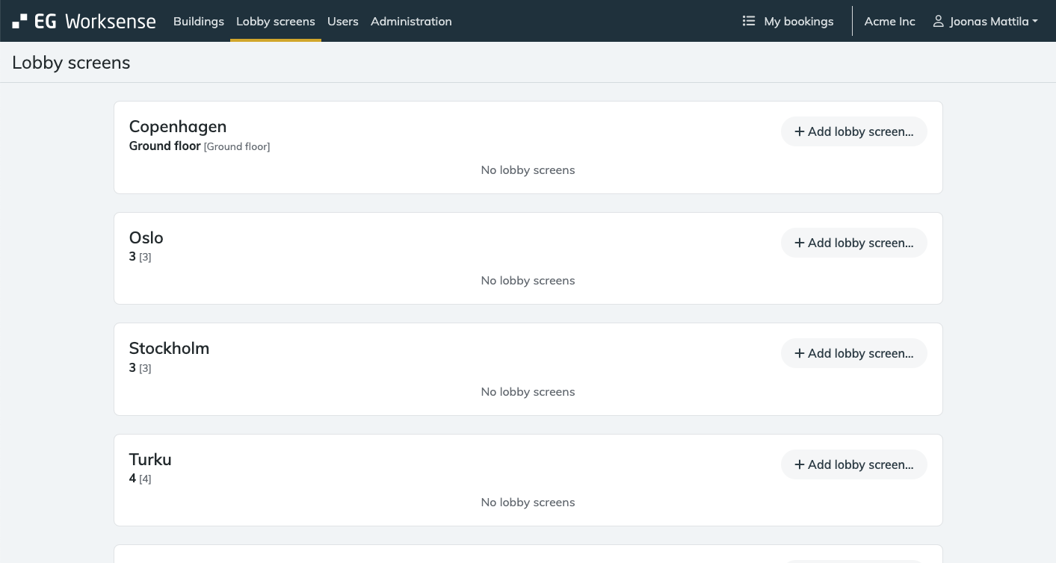Image resolution: width=1056 pixels, height=563 pixels.
Task: Click the Oslo building heading
Action: pos(146,237)
